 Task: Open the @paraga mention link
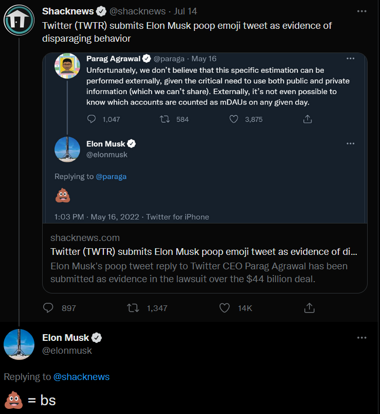pos(111,176)
